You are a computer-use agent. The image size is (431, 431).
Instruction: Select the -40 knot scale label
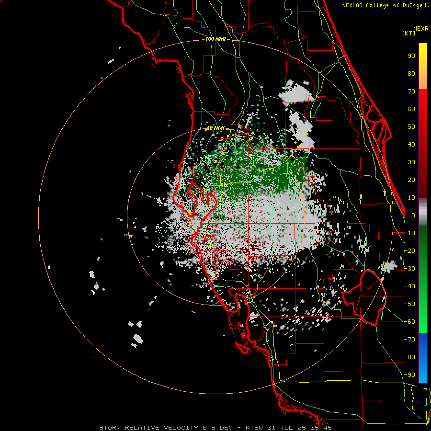409,286
